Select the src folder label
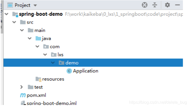The width and height of the screenshot is (189, 107). point(30,22)
